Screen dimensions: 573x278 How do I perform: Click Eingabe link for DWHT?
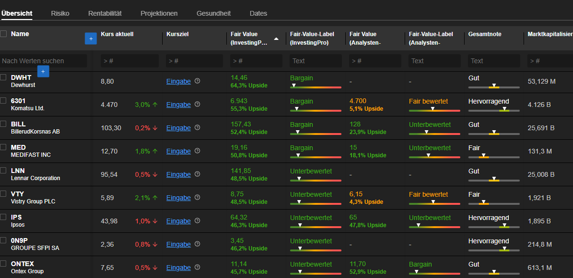pos(178,81)
